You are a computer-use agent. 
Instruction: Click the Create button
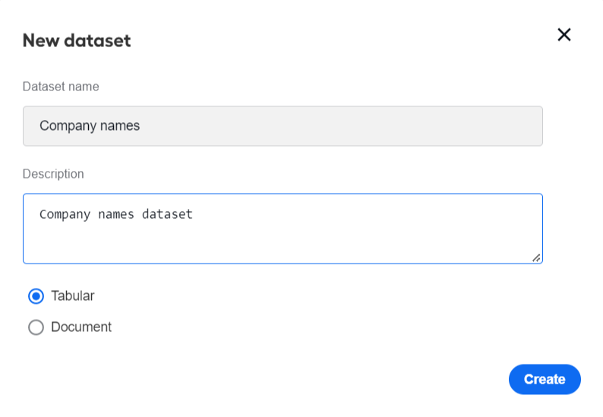coord(545,379)
